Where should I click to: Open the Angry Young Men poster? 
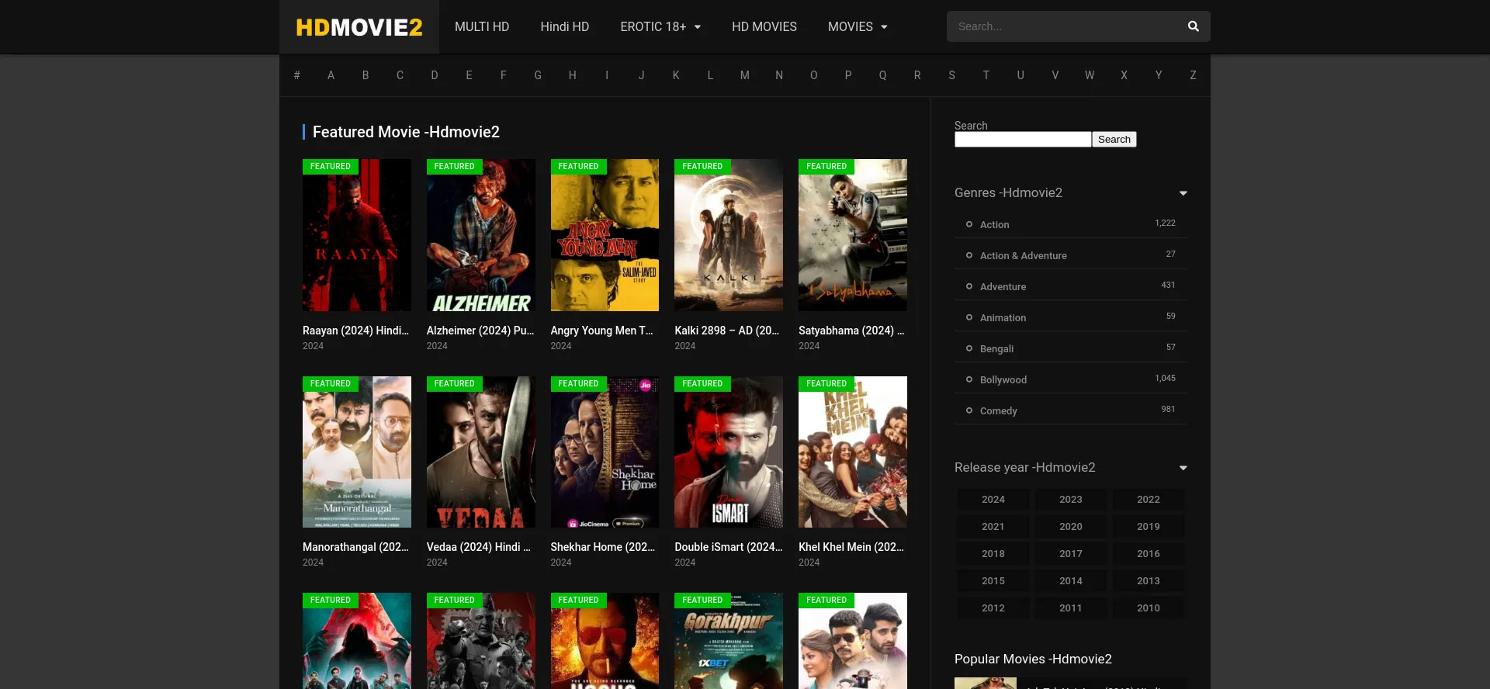point(605,235)
